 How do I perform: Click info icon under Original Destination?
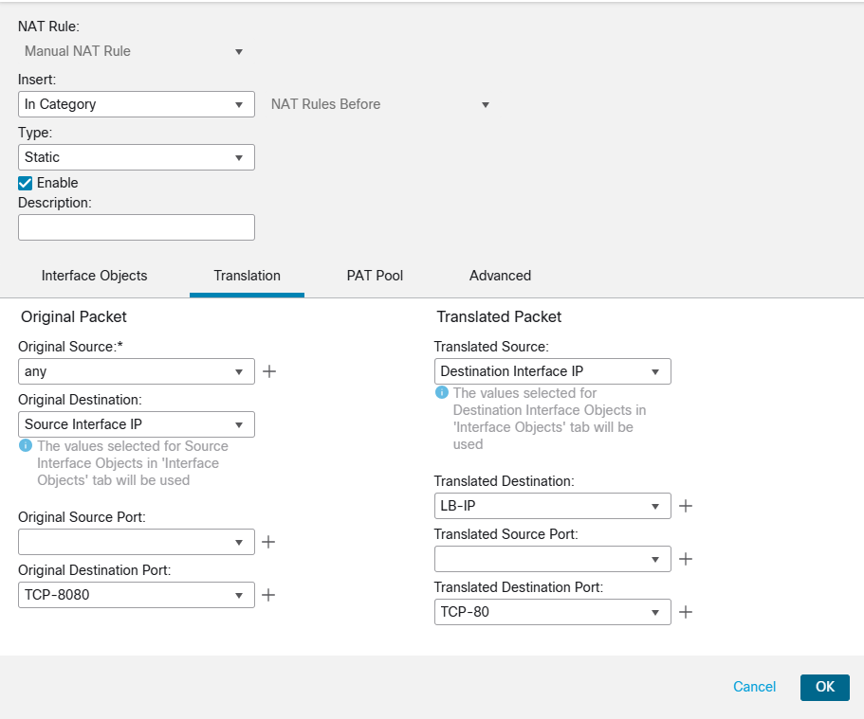[x=26, y=446]
